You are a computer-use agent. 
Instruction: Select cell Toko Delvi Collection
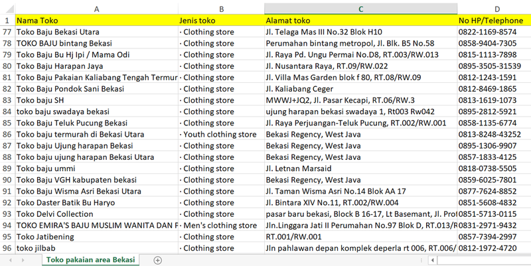point(96,214)
